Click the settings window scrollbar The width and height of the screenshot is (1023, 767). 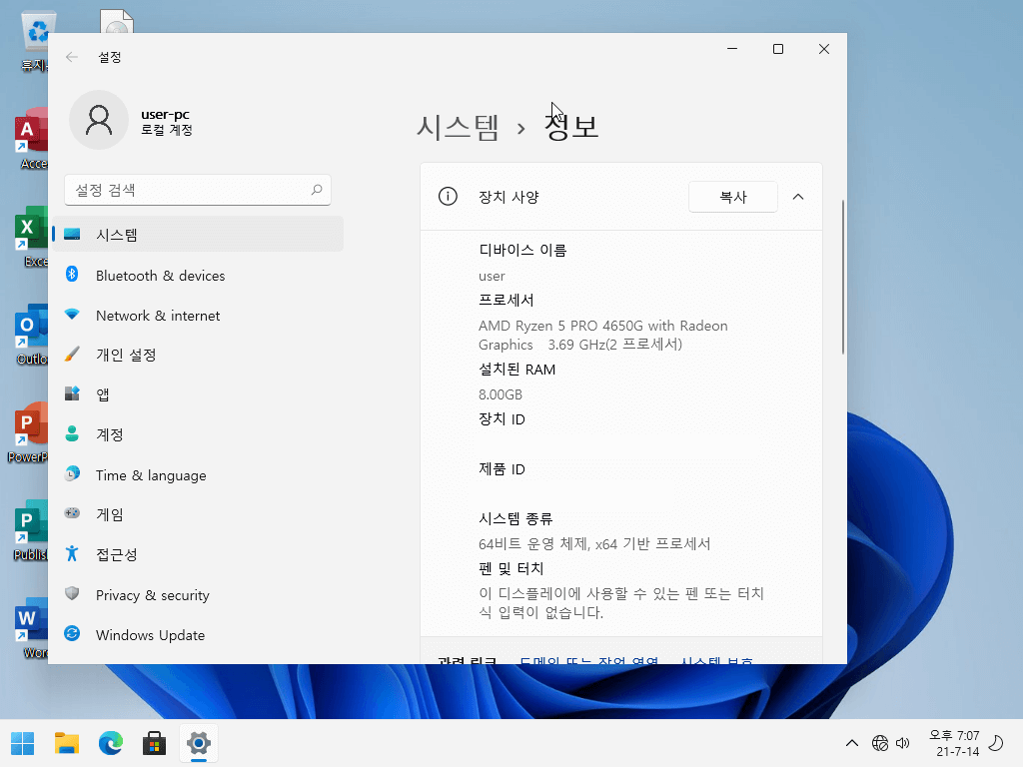[842, 278]
